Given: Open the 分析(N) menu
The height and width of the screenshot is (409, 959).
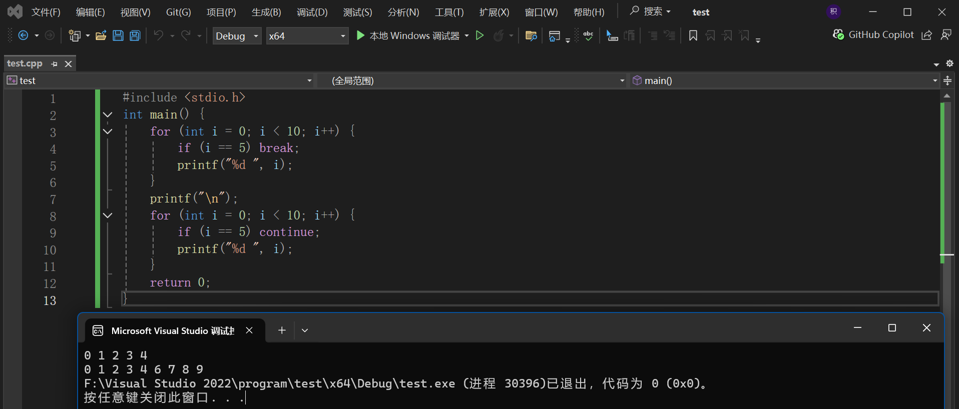Looking at the screenshot, I should pos(403,12).
